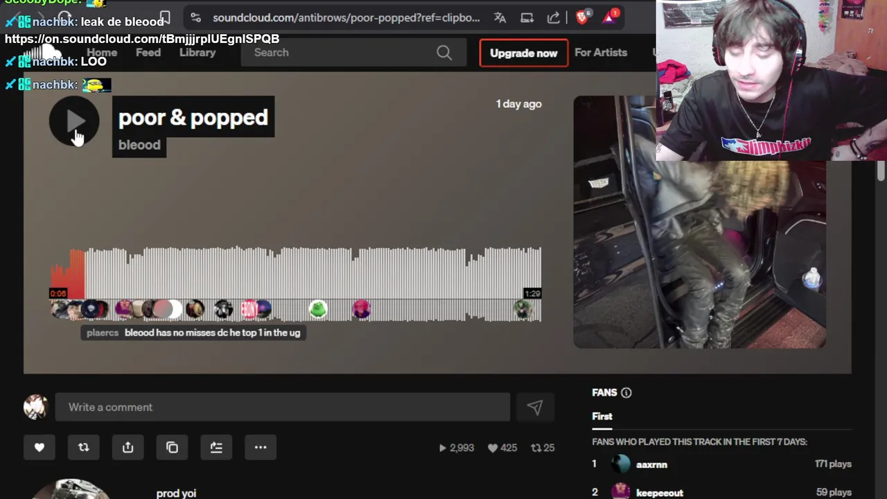
Task: Click the green commenter avatar on waveform
Action: [318, 309]
